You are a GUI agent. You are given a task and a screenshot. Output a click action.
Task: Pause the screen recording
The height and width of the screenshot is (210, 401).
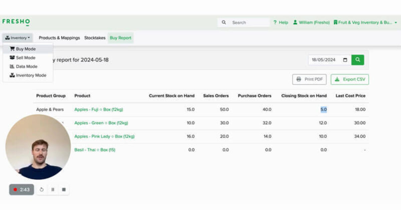(53, 189)
